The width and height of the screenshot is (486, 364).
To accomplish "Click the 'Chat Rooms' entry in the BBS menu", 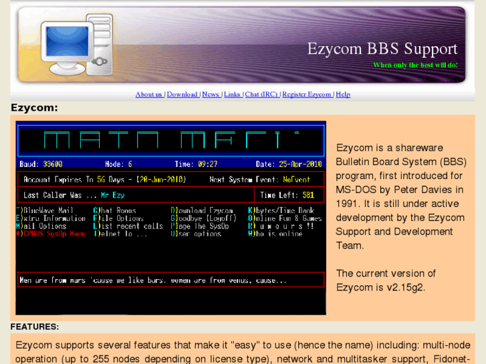I will click(x=114, y=210).
